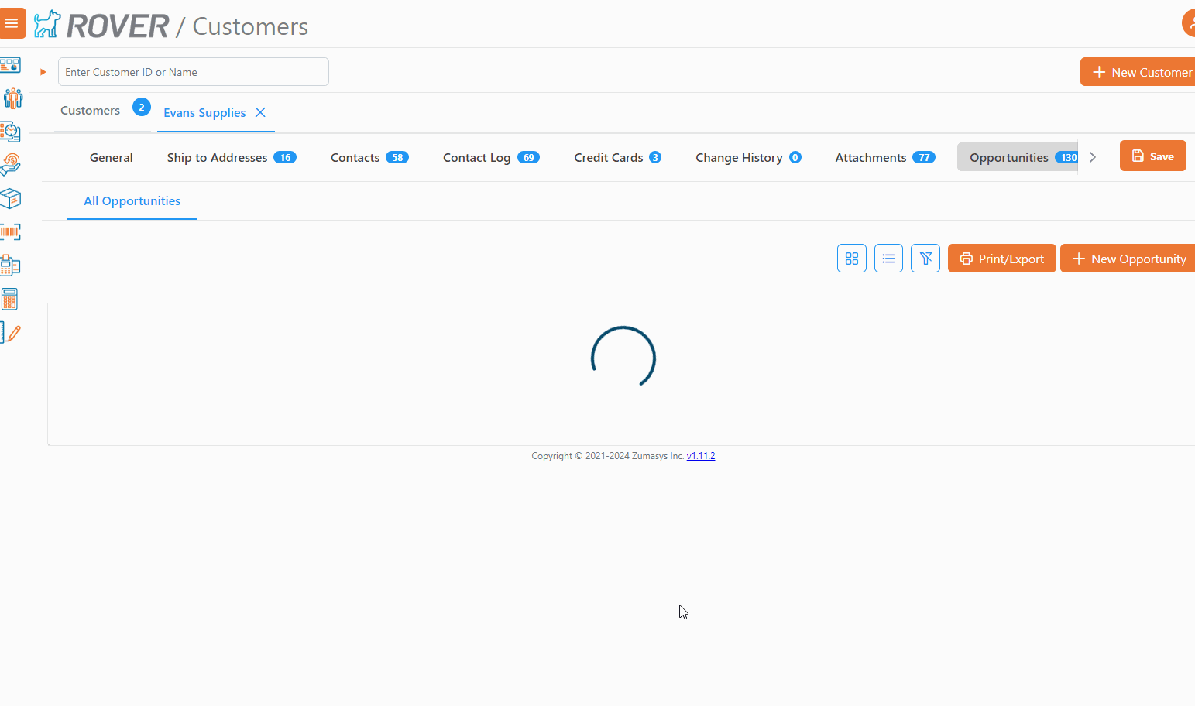Click the barcode scan sidebar icon
1195x706 pixels.
point(11,231)
